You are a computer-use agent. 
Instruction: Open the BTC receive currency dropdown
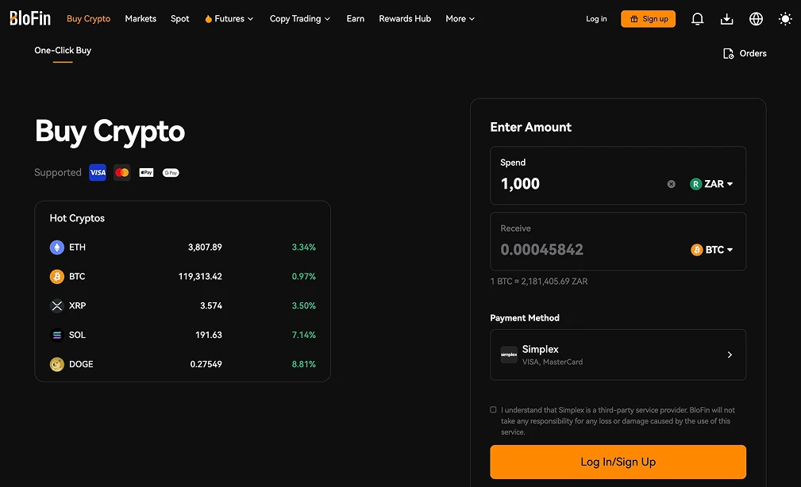coord(712,250)
